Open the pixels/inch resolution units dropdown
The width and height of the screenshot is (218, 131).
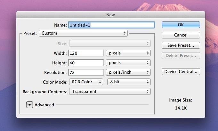[x=129, y=72]
